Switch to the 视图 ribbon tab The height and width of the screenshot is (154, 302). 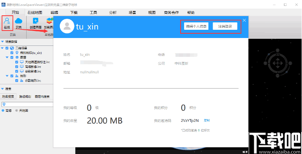152,13
